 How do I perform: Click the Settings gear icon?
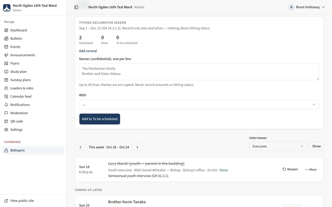point(6,130)
